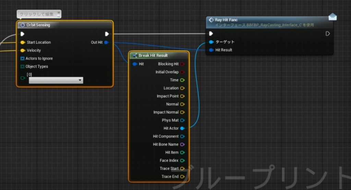The image size is (351, 190).
Task: Click the Hit Result input pin
Action: pyautogui.click(x=211, y=50)
